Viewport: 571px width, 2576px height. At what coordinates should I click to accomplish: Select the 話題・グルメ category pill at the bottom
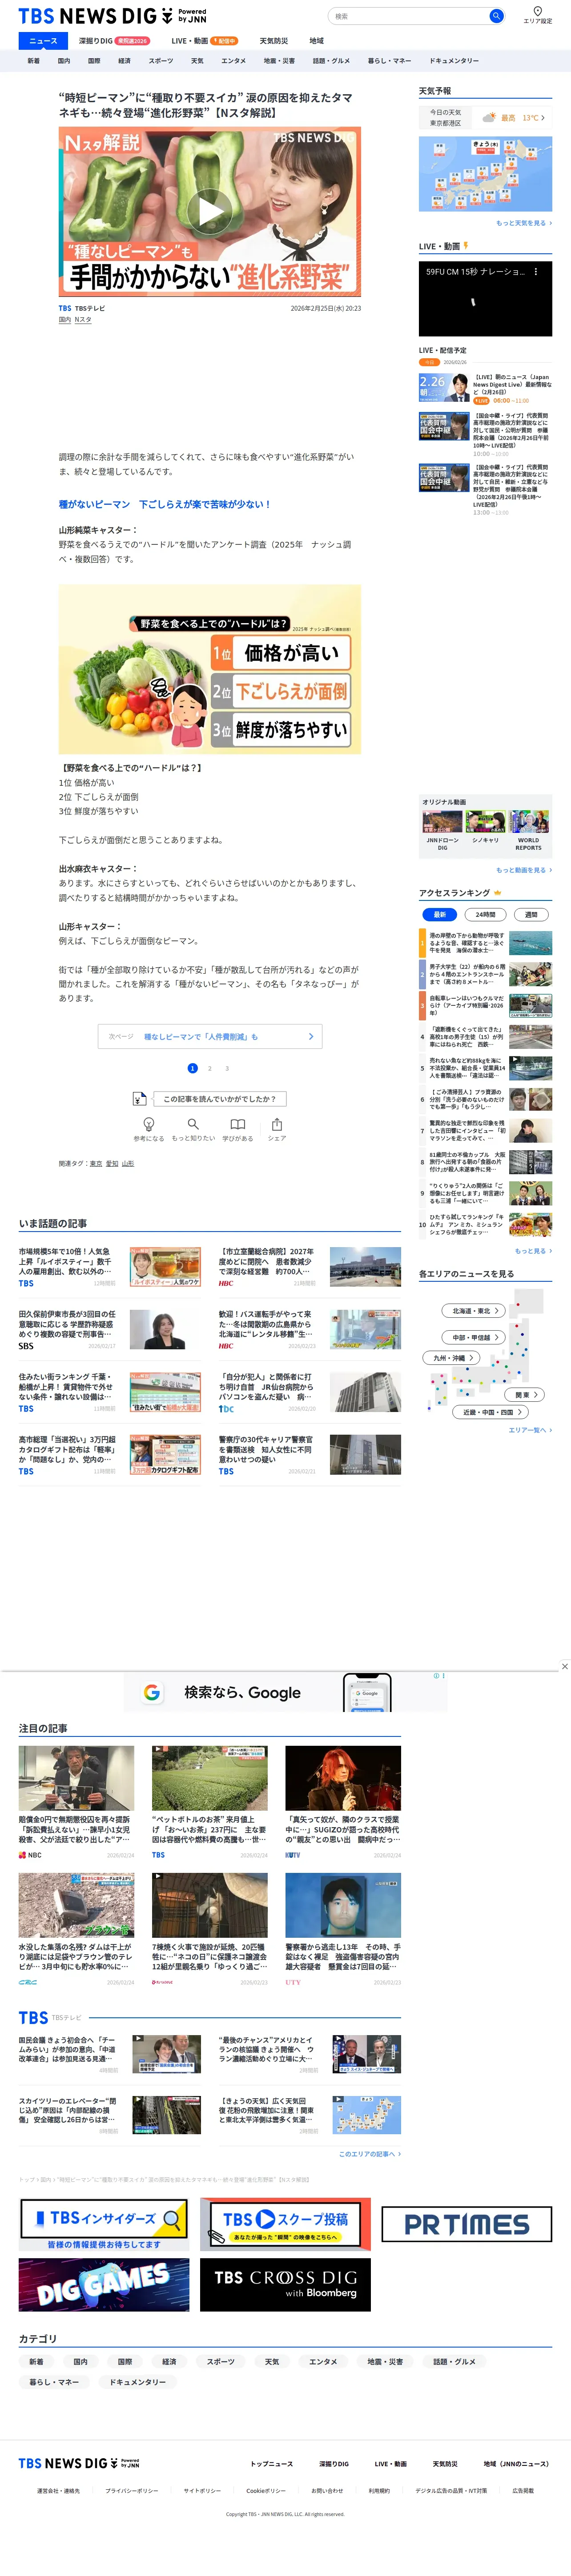point(454,2362)
